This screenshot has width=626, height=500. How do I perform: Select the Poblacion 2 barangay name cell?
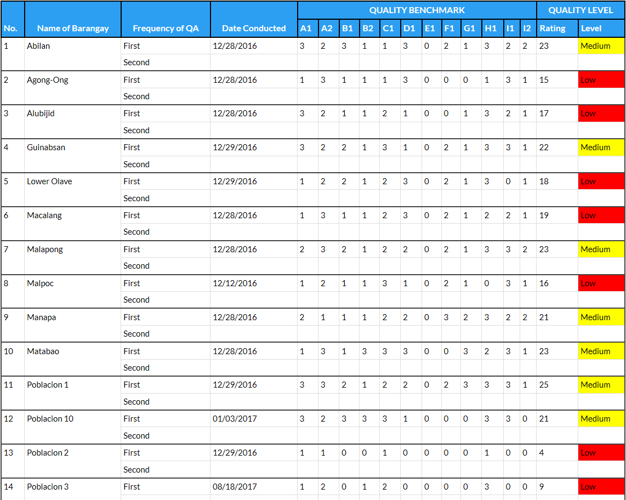coord(73,461)
